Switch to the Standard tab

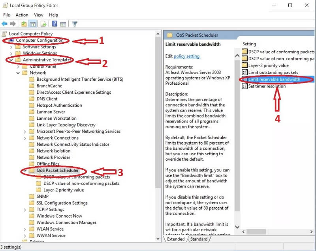[x=199, y=239]
